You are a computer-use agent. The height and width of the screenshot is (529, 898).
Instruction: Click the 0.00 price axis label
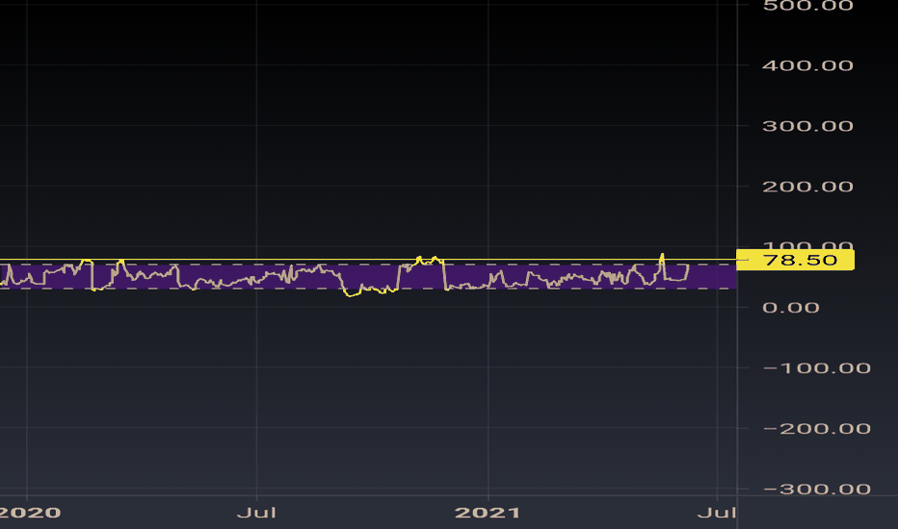tap(791, 308)
